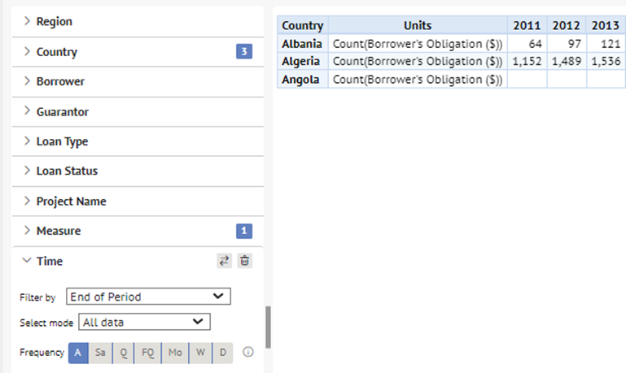Click the info icon beside Frequency buttons

point(248,352)
